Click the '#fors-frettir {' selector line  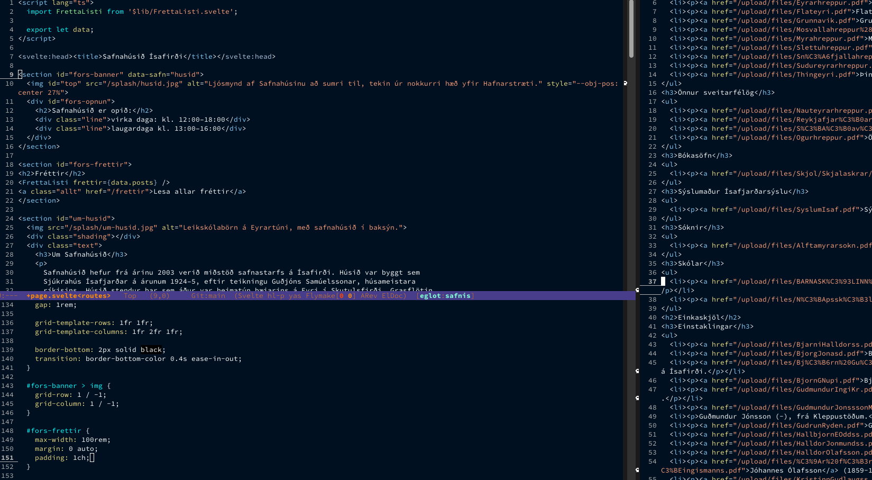click(58, 431)
